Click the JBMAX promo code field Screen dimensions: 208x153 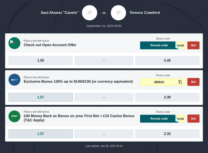(163, 82)
